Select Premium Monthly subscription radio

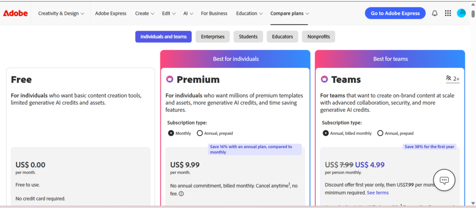point(171,133)
